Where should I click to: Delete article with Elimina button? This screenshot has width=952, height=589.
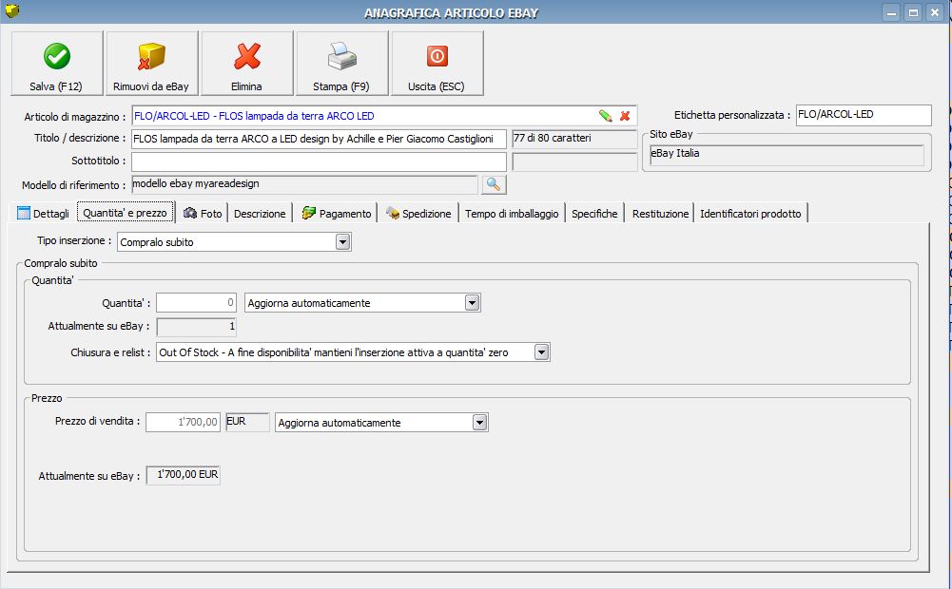coord(247,64)
